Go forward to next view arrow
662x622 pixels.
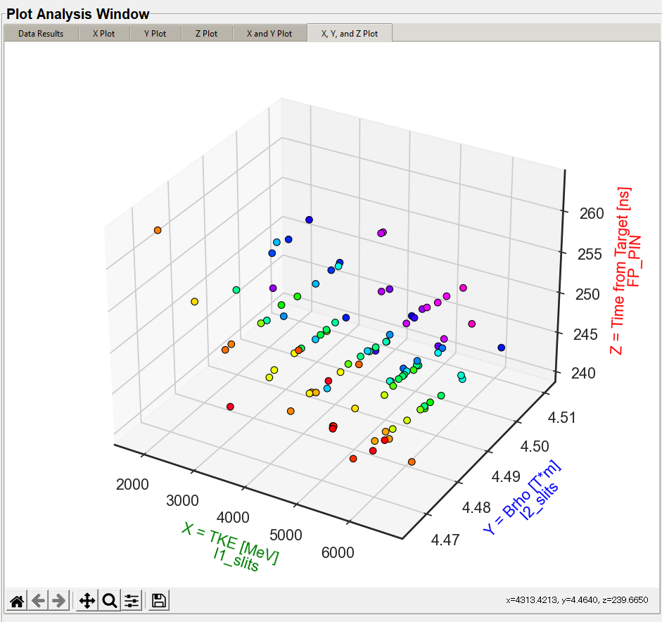coord(60,600)
